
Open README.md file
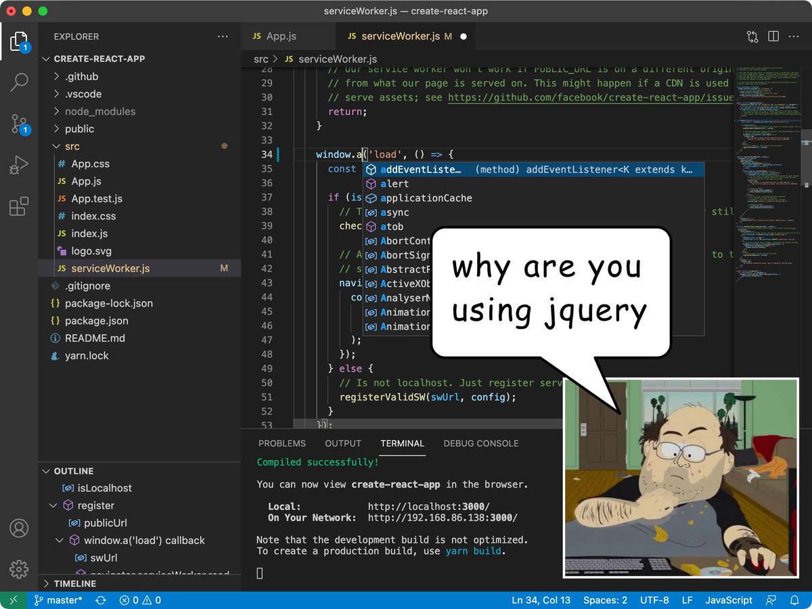click(x=139, y=338)
